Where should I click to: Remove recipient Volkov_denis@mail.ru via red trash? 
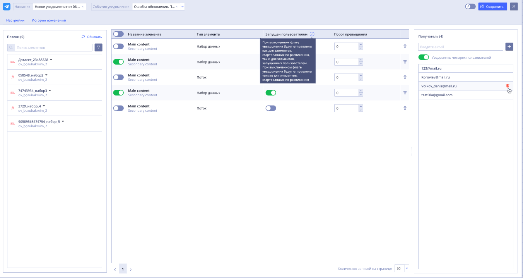click(508, 86)
